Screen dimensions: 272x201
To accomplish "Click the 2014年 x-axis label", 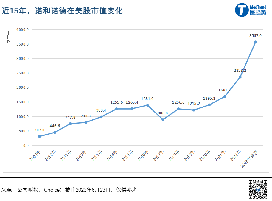I will (x=112, y=155).
